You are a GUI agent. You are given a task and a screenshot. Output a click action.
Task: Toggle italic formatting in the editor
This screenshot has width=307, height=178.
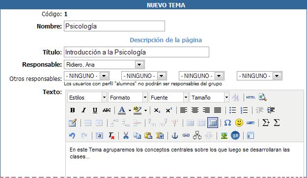pos(84,110)
